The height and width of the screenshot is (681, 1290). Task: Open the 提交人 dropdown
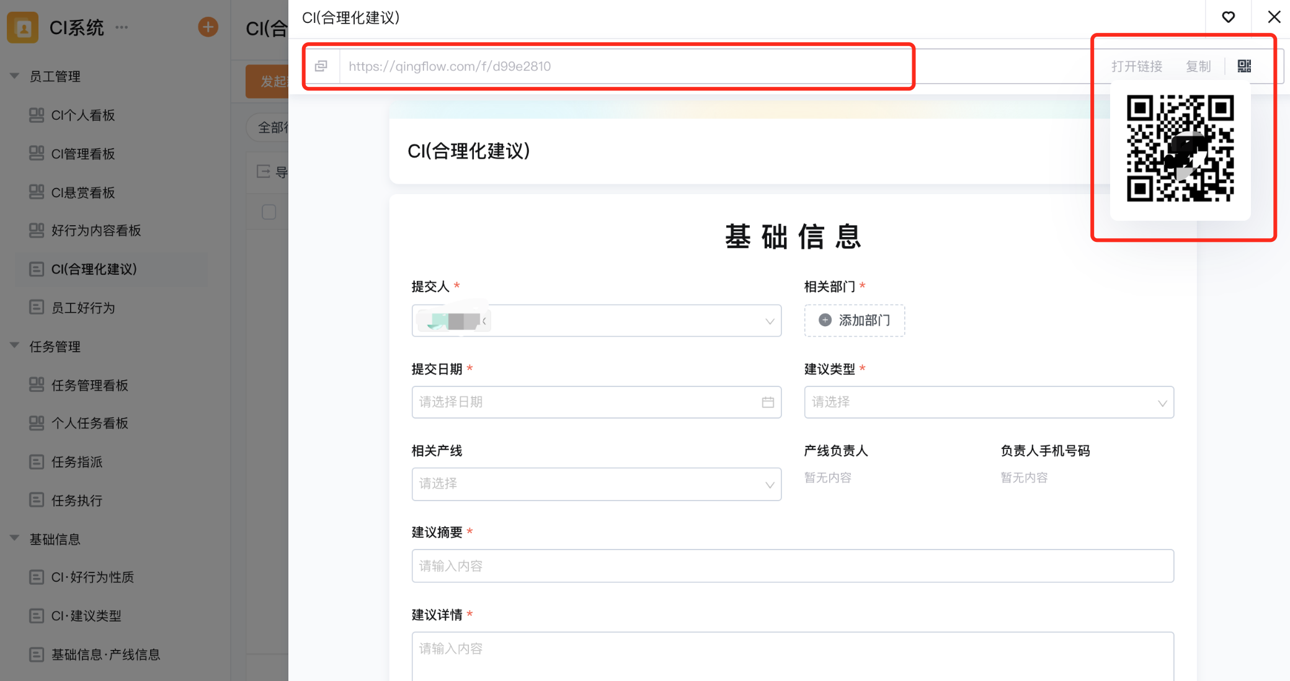[x=596, y=321]
